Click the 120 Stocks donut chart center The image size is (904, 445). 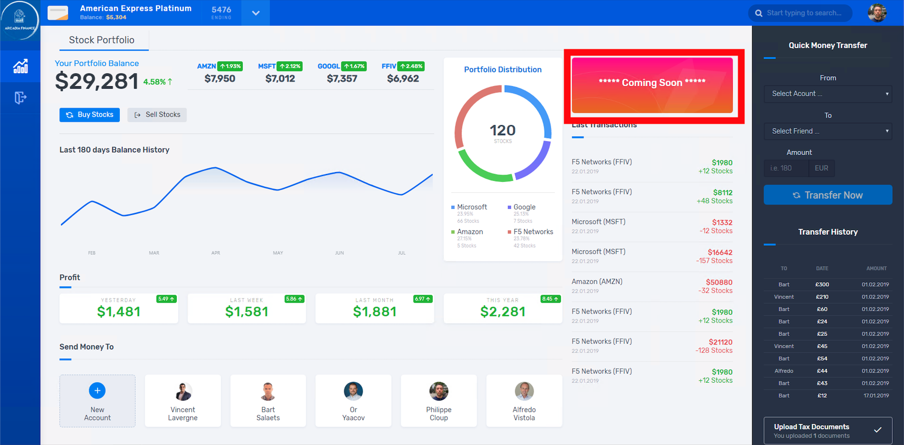tap(503, 133)
